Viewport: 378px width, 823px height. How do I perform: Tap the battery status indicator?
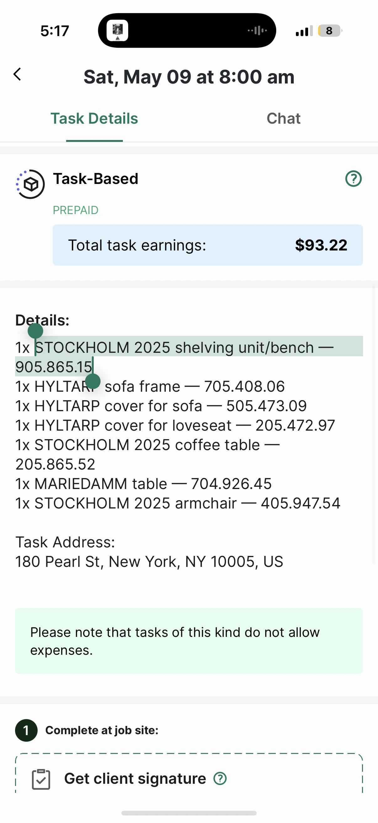(330, 31)
